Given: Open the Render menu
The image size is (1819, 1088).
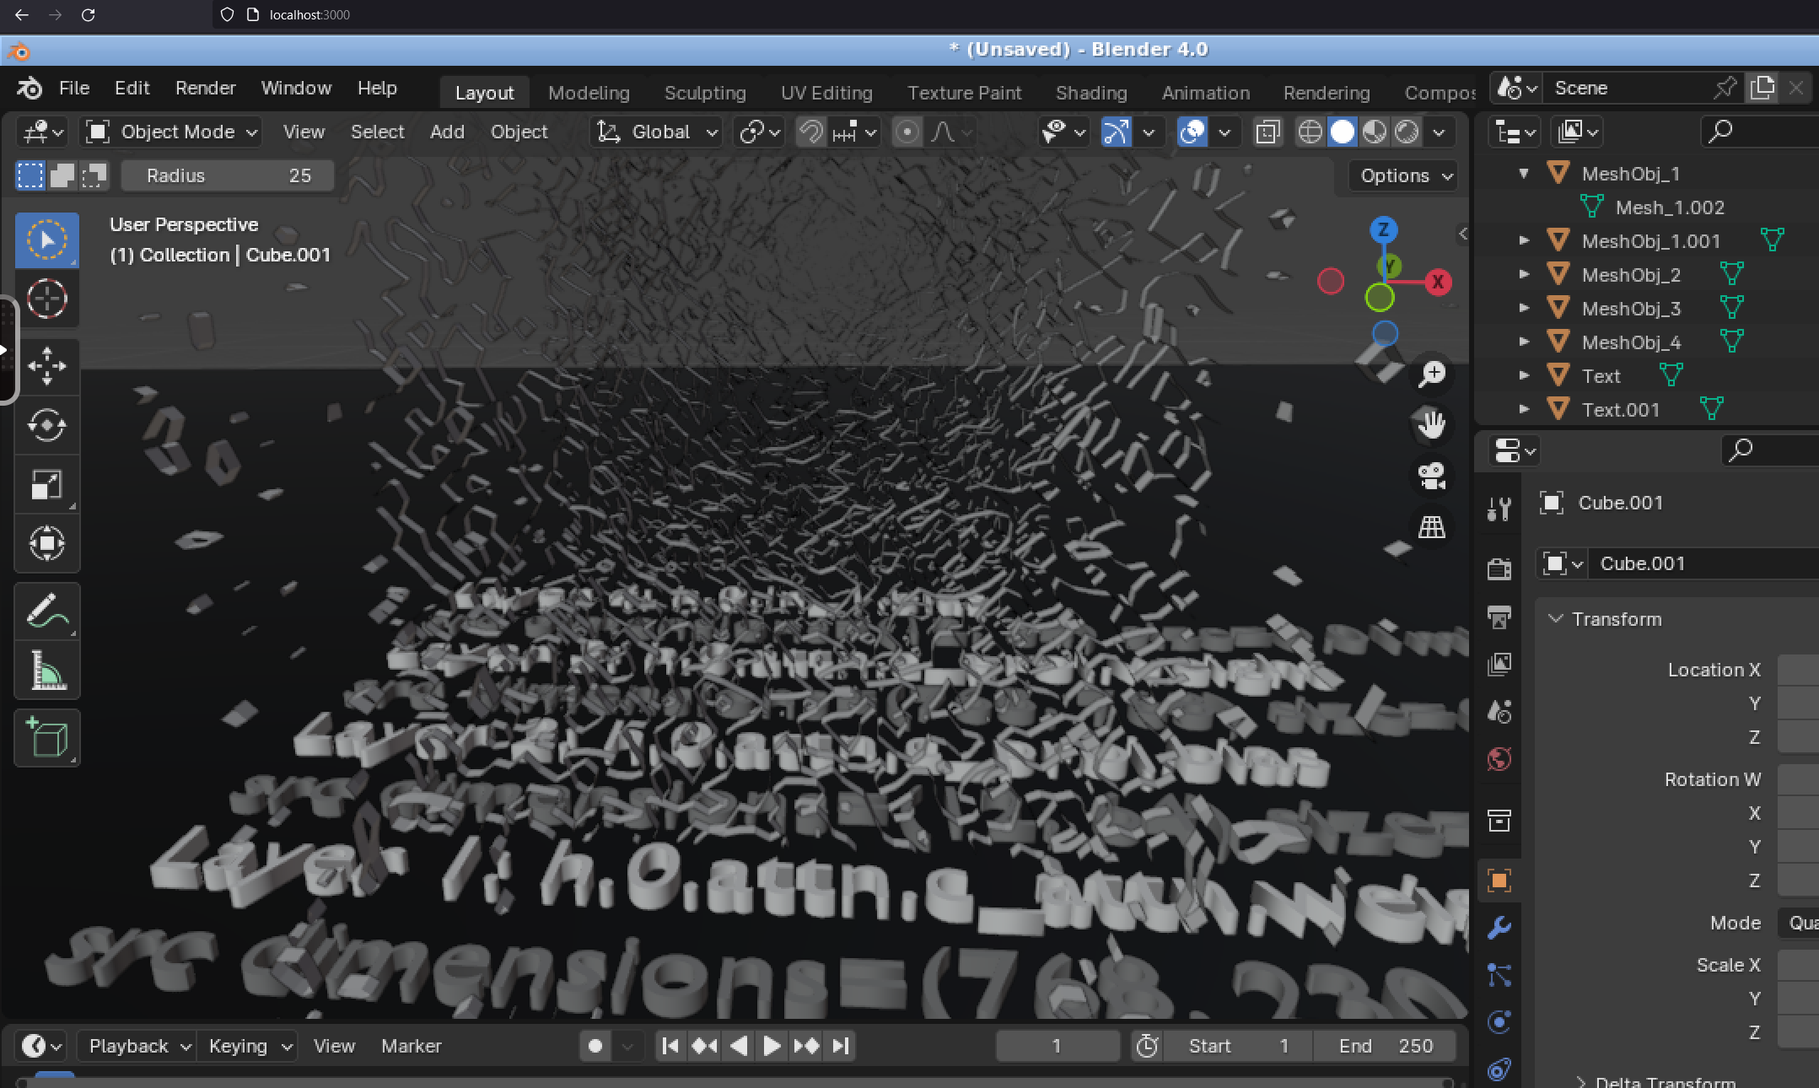Looking at the screenshot, I should [x=205, y=88].
